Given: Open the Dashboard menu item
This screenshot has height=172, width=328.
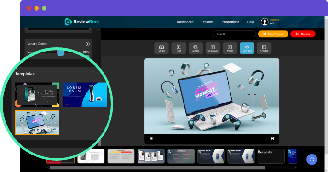Looking at the screenshot, I should 185,22.
